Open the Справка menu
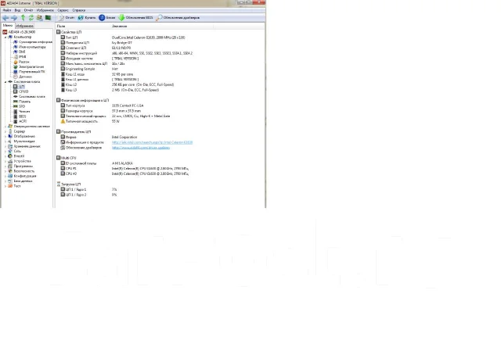The height and width of the screenshot is (340, 501). 78,10
